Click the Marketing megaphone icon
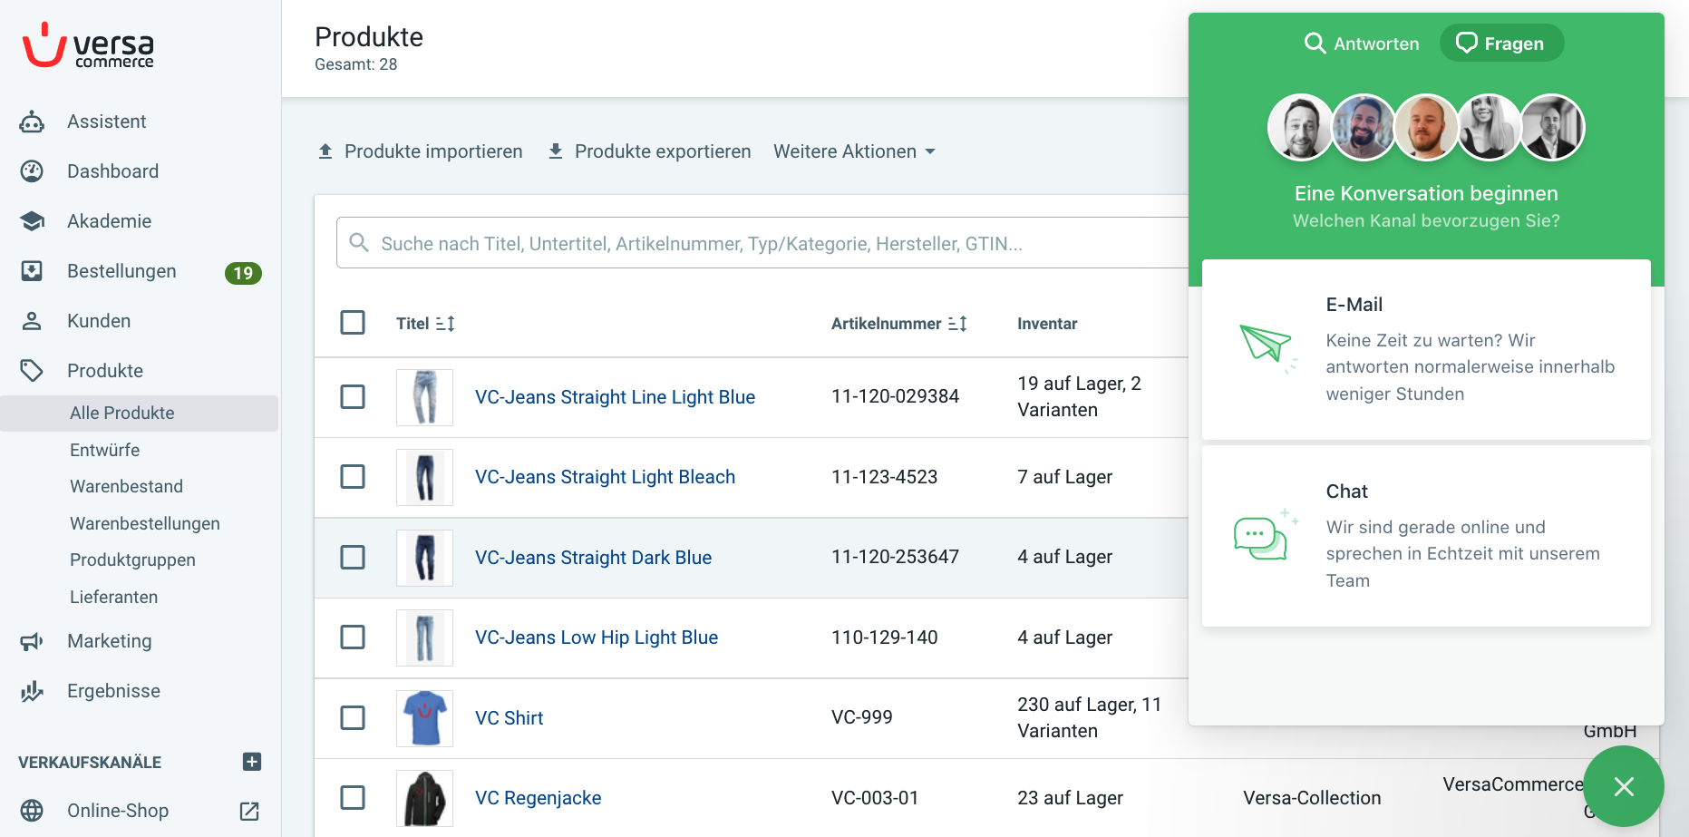 coord(32,641)
